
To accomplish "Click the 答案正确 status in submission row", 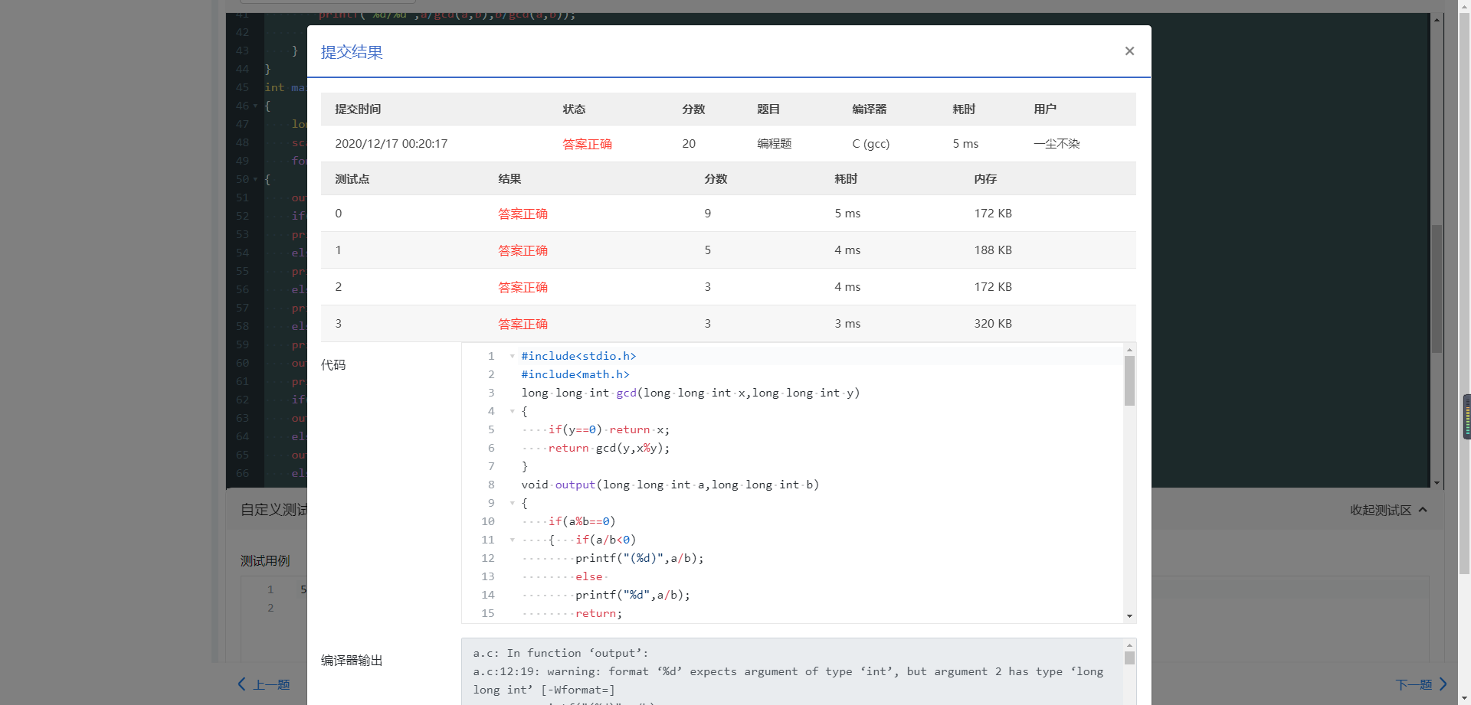I will (x=587, y=144).
